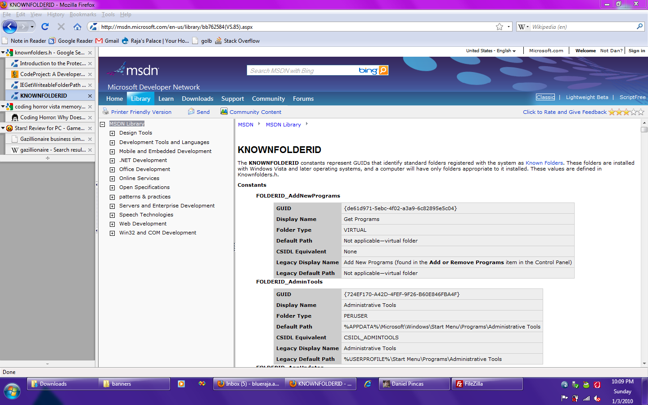Open the search engine selector dropdown
Screen dimensions: 648x405
coord(523,27)
